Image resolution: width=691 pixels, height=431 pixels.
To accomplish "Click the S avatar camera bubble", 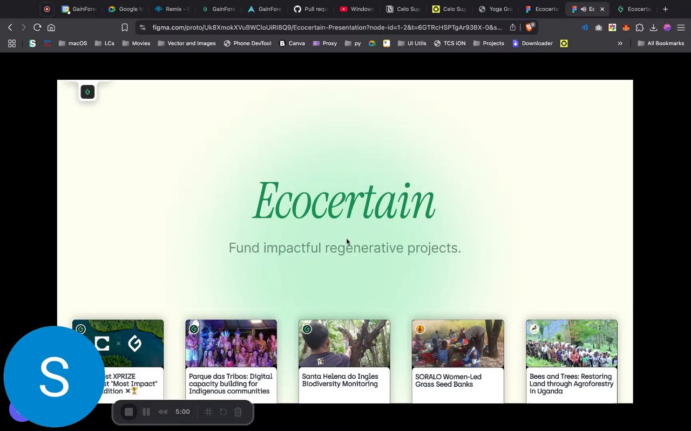I will (x=54, y=377).
